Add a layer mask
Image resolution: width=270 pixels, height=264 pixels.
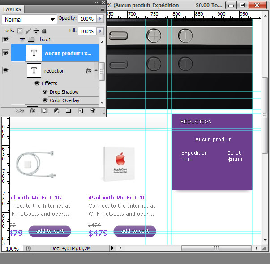44,111
